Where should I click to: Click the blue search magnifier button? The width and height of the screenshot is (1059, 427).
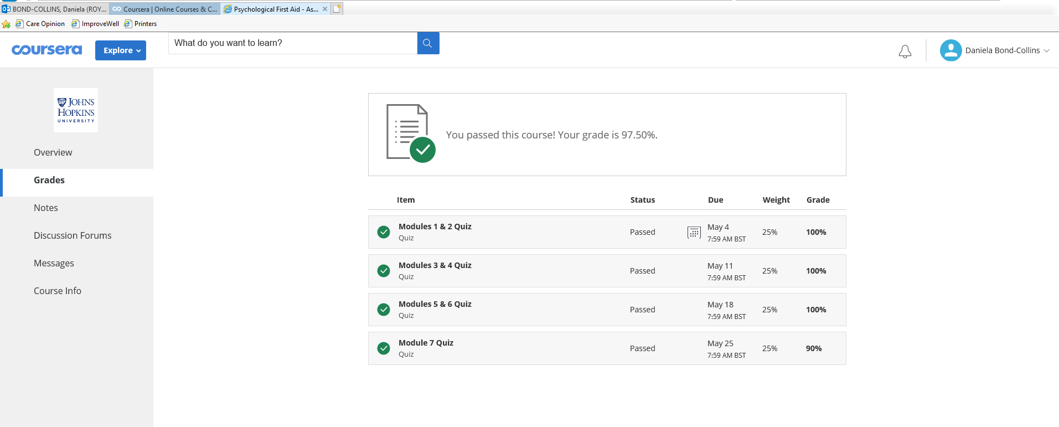pyautogui.click(x=428, y=43)
